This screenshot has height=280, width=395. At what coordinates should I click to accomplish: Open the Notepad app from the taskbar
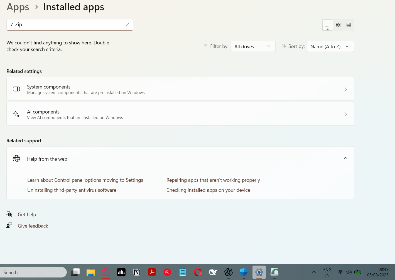(183, 272)
